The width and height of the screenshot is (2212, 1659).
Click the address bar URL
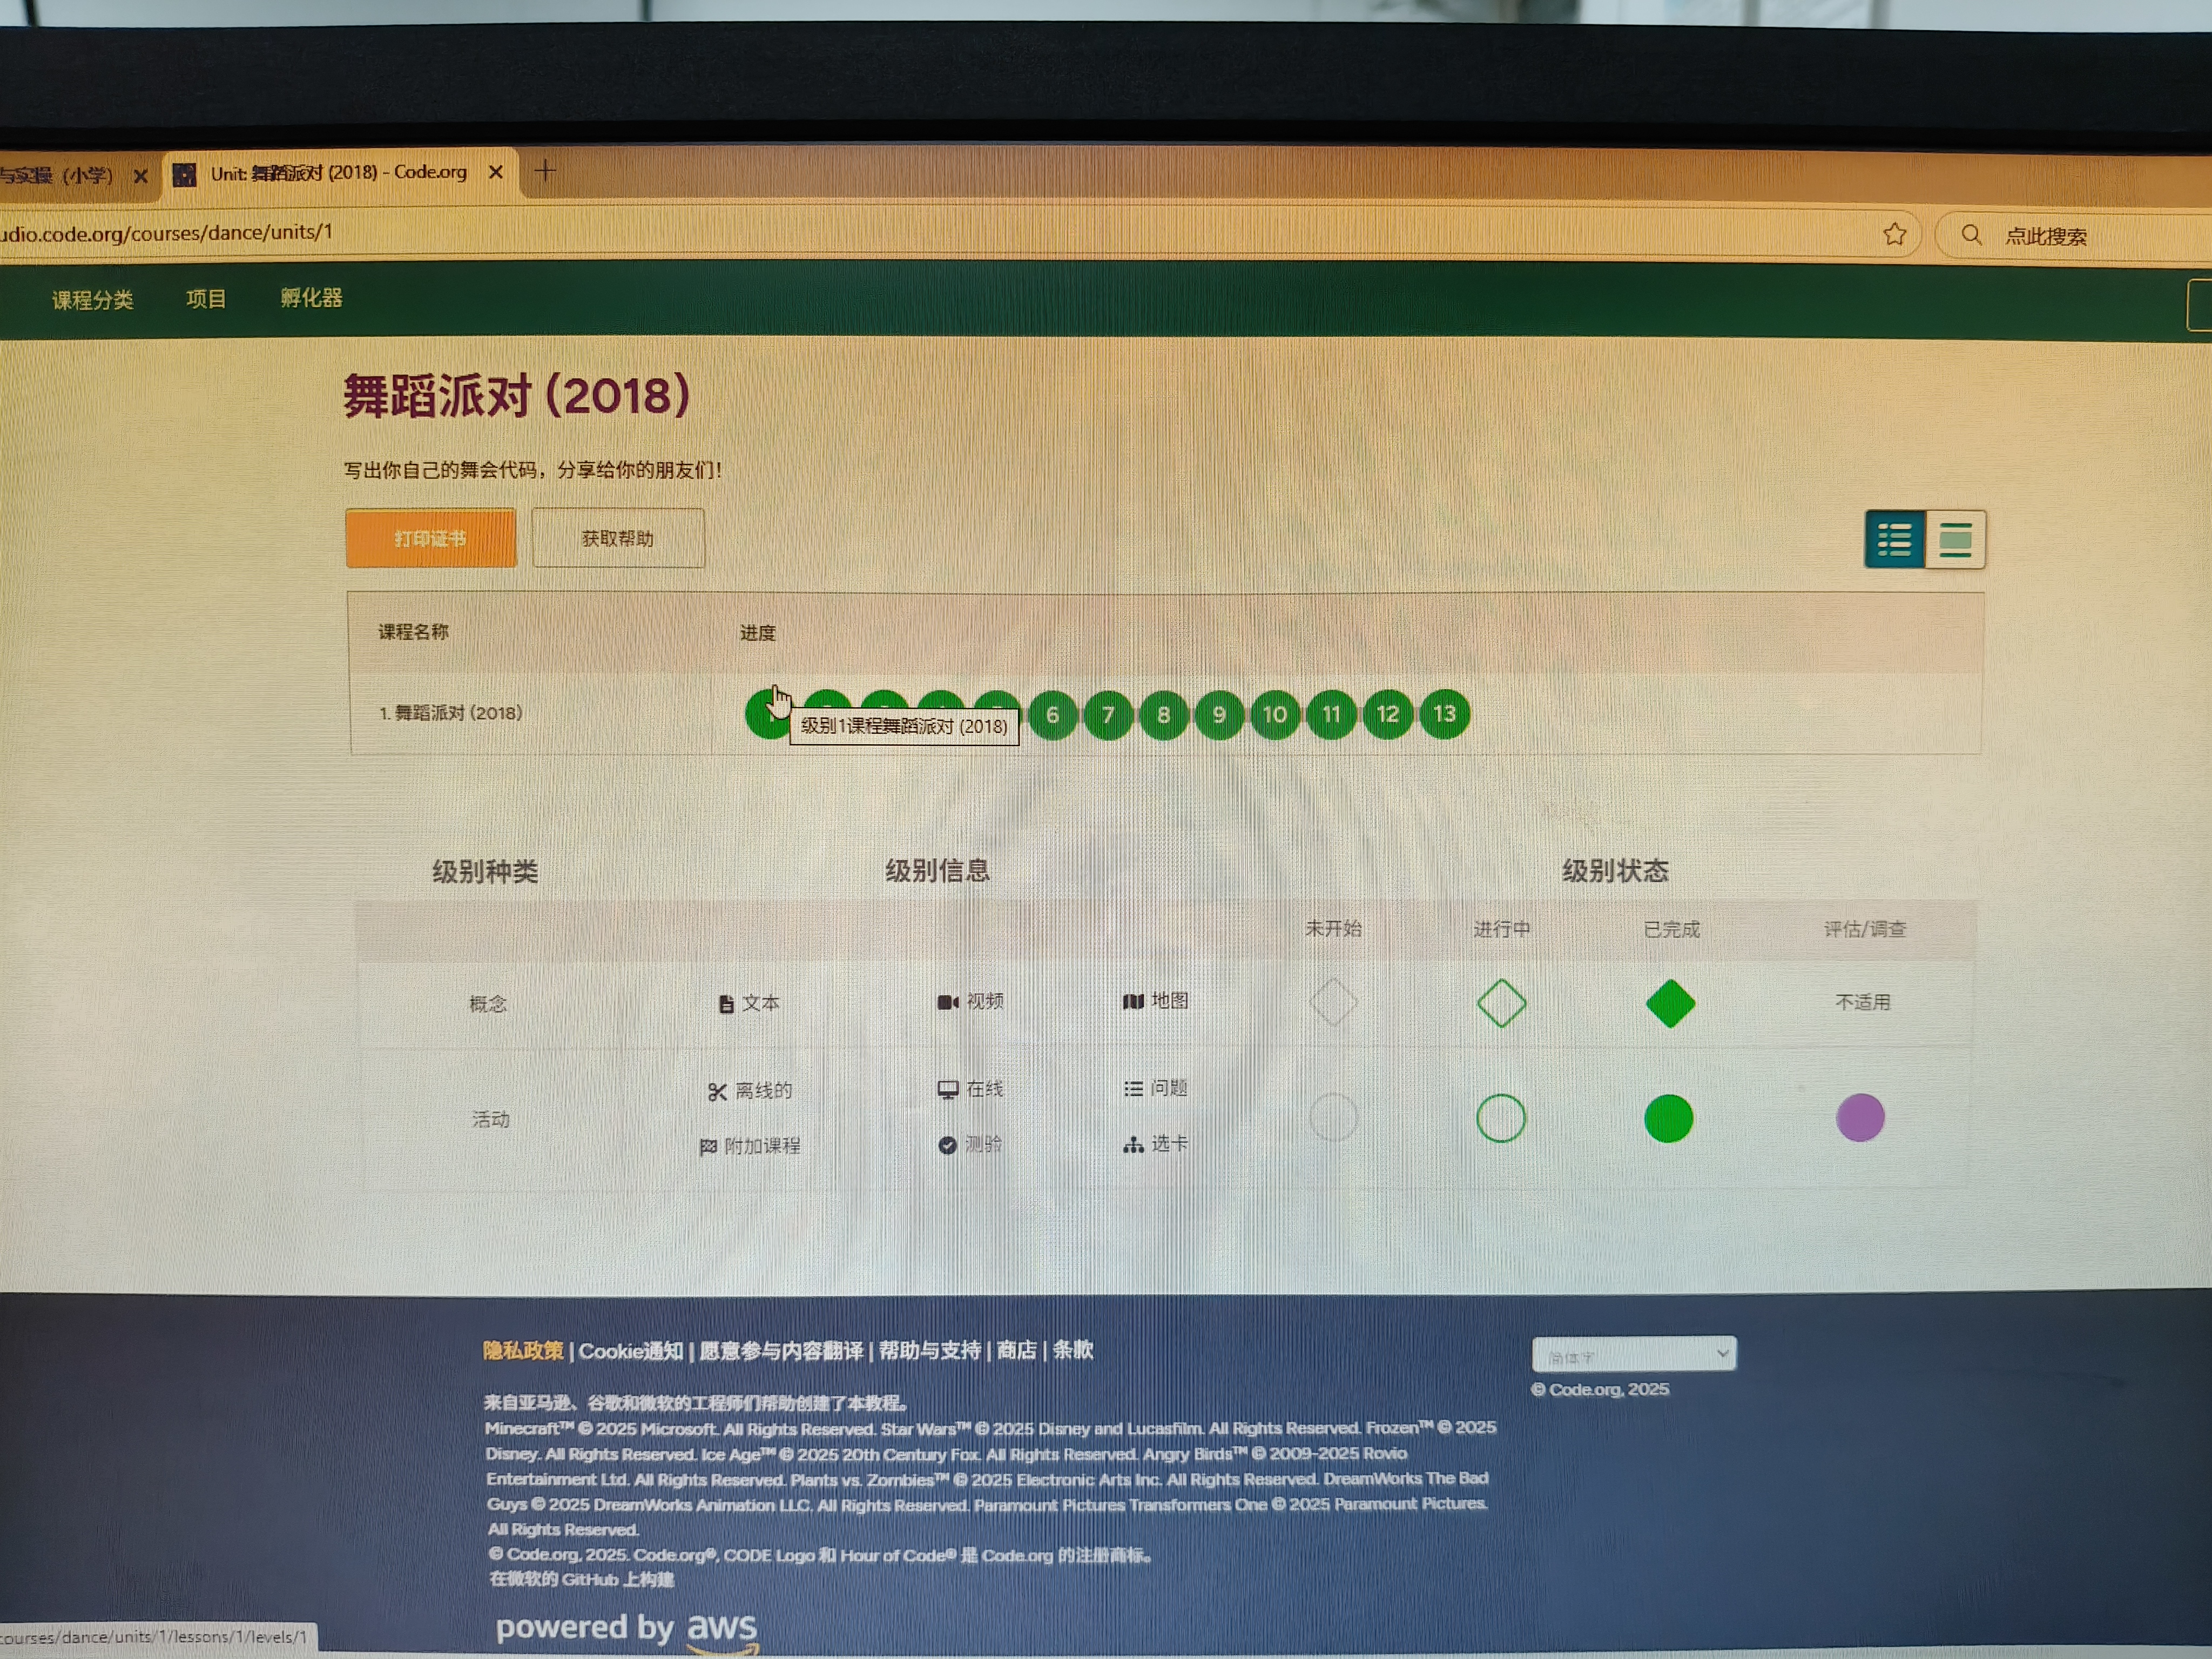[x=166, y=233]
